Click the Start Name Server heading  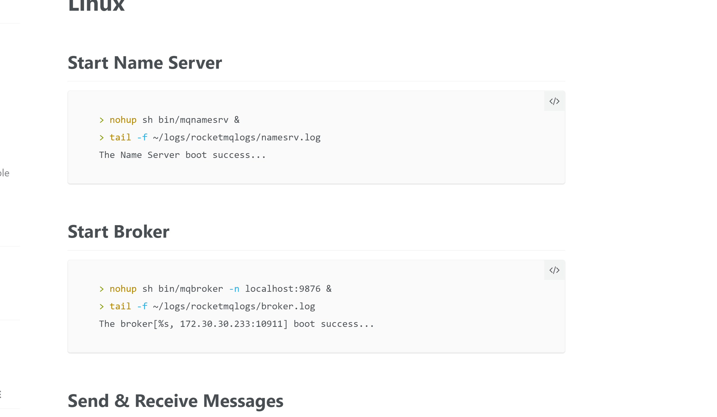coord(145,63)
